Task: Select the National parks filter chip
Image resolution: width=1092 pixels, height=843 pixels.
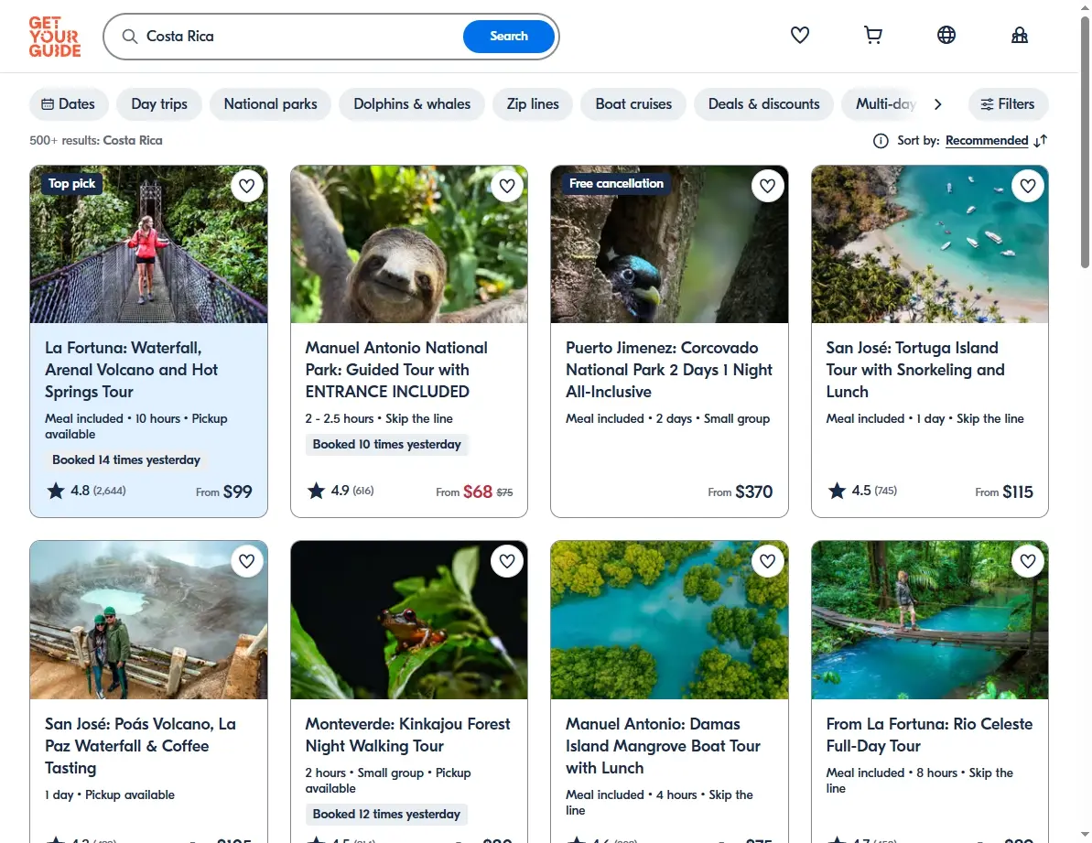Action: 270,103
